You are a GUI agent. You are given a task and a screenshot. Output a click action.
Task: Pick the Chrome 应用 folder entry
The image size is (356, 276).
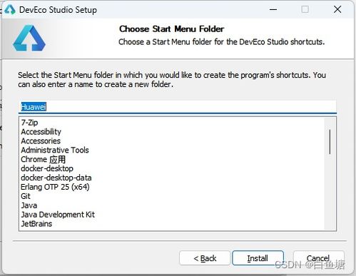point(43,159)
